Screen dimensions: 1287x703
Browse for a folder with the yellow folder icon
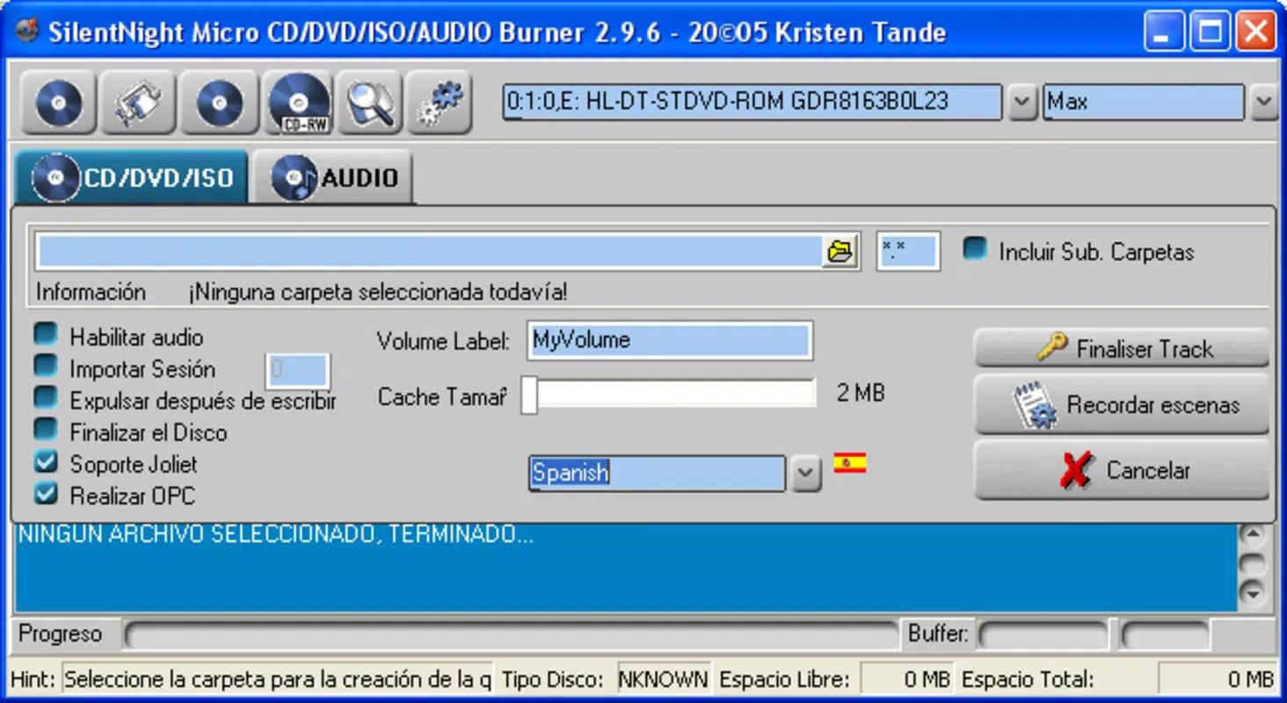point(841,252)
